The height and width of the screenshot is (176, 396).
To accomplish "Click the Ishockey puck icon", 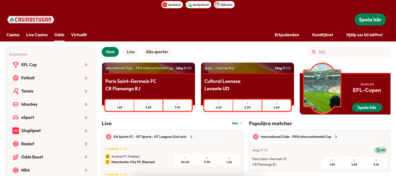I will point(15,104).
